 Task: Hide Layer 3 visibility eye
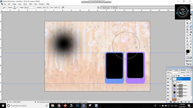tap(168, 79)
